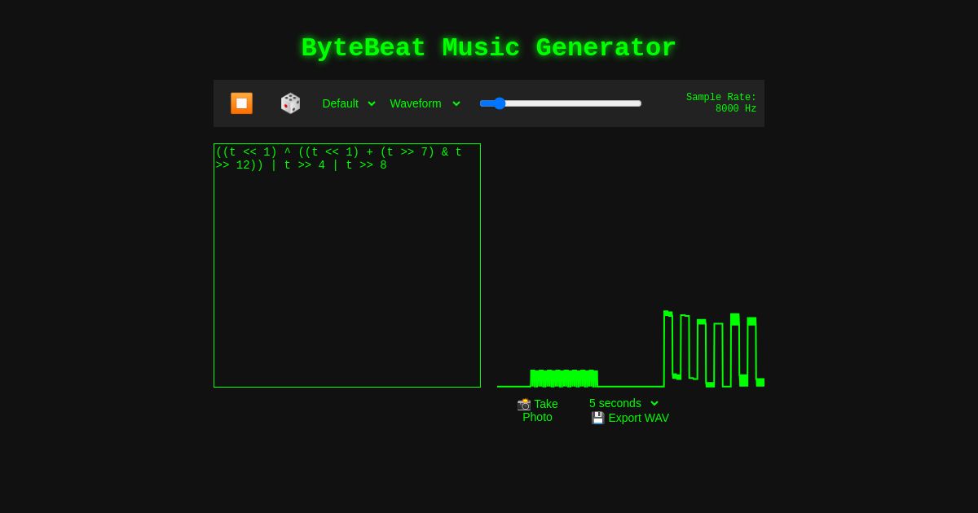Click Export WAV to download the audio
The image size is (978, 513).
click(638, 418)
